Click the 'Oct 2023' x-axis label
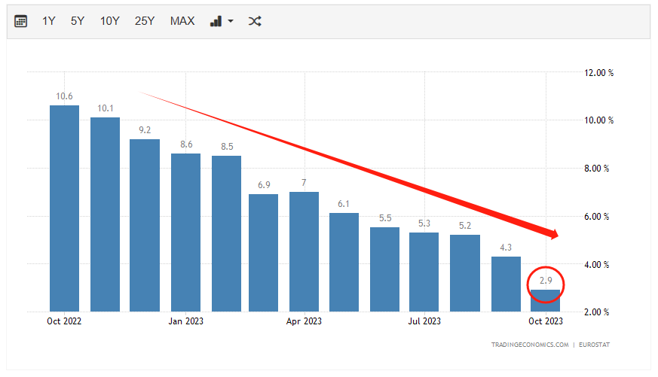Image resolution: width=658 pixels, height=377 pixels. (x=546, y=321)
